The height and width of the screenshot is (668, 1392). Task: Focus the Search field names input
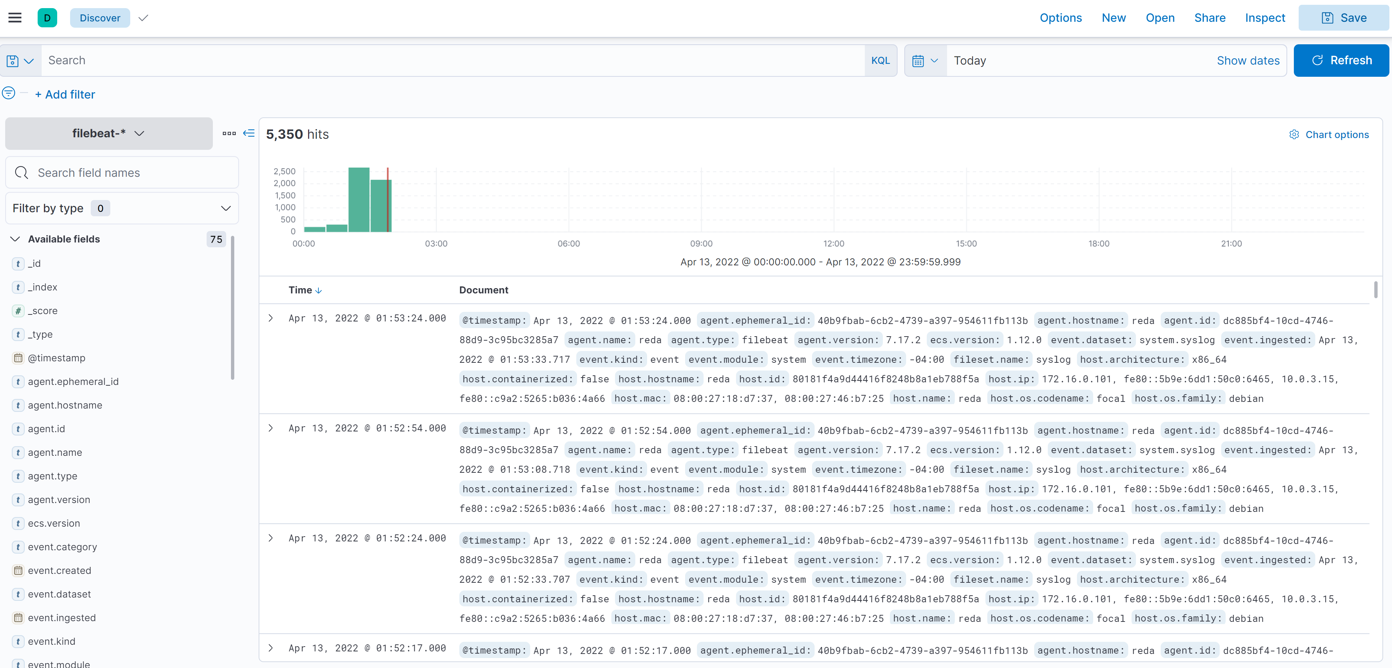coord(122,173)
